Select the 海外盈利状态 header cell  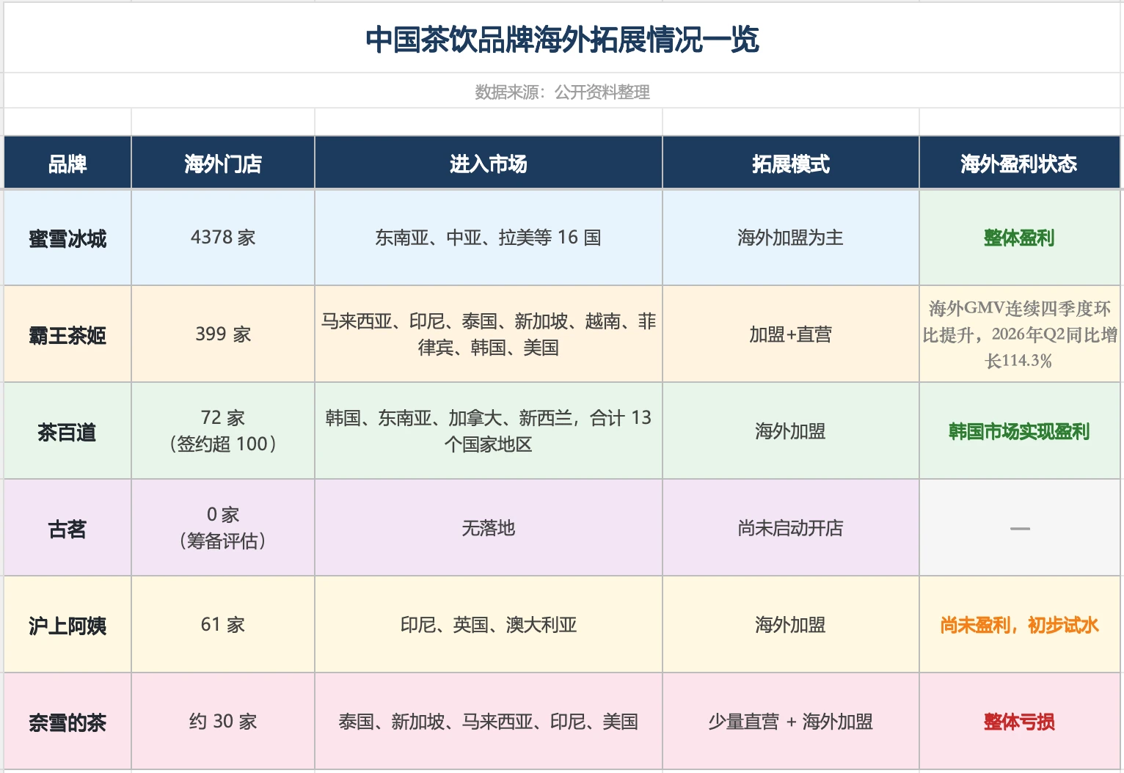pyautogui.click(x=1020, y=163)
